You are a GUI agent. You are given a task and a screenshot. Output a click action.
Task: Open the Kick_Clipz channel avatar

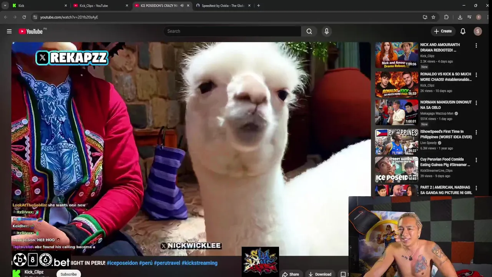coord(16,273)
